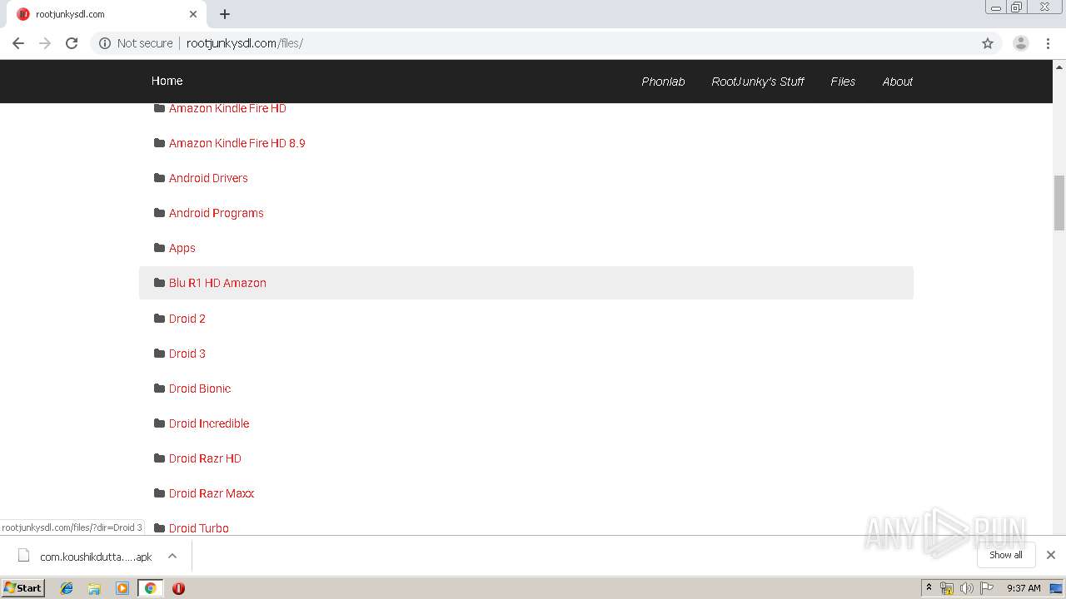This screenshot has width=1066, height=599.
Task: Open Action Center flag icon
Action: pos(987,588)
